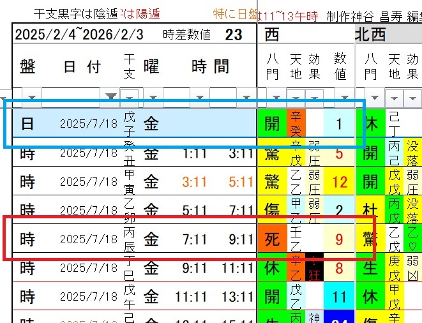Click the orange 死 cell in 西 column

pyautogui.click(x=271, y=240)
